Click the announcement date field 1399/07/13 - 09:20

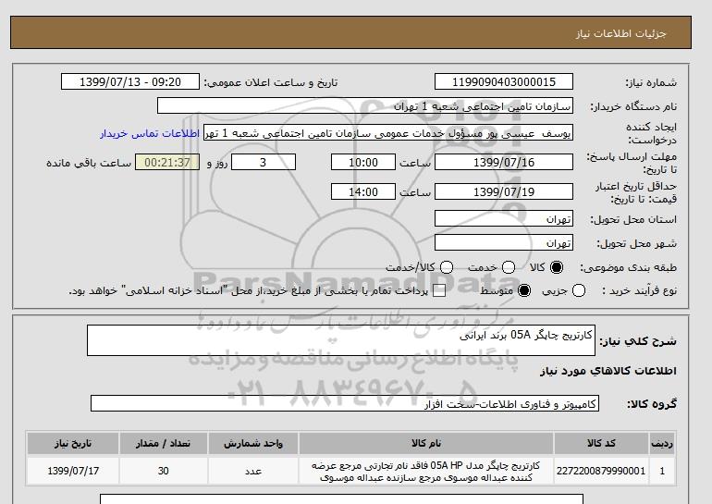coord(130,81)
